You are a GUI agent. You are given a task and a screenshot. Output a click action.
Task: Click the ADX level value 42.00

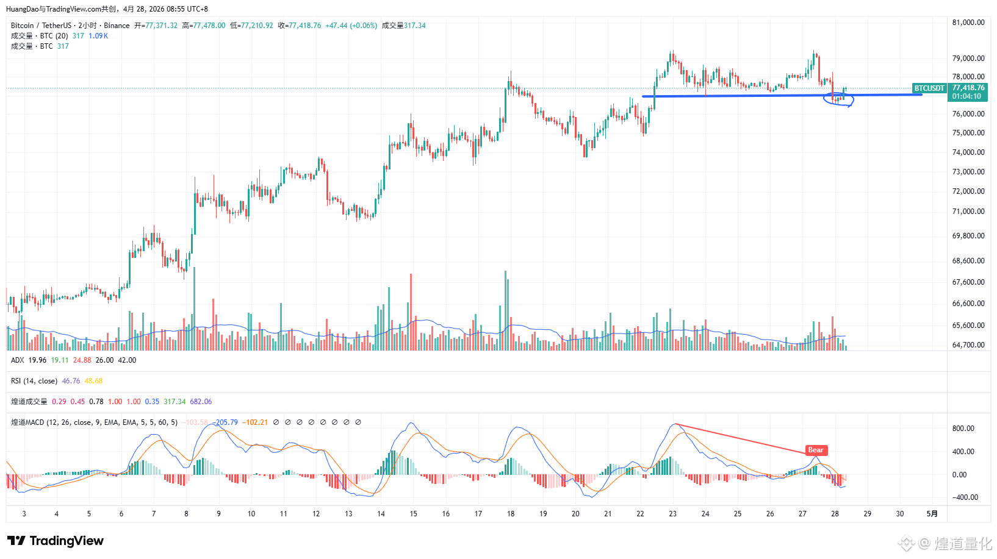(127, 360)
